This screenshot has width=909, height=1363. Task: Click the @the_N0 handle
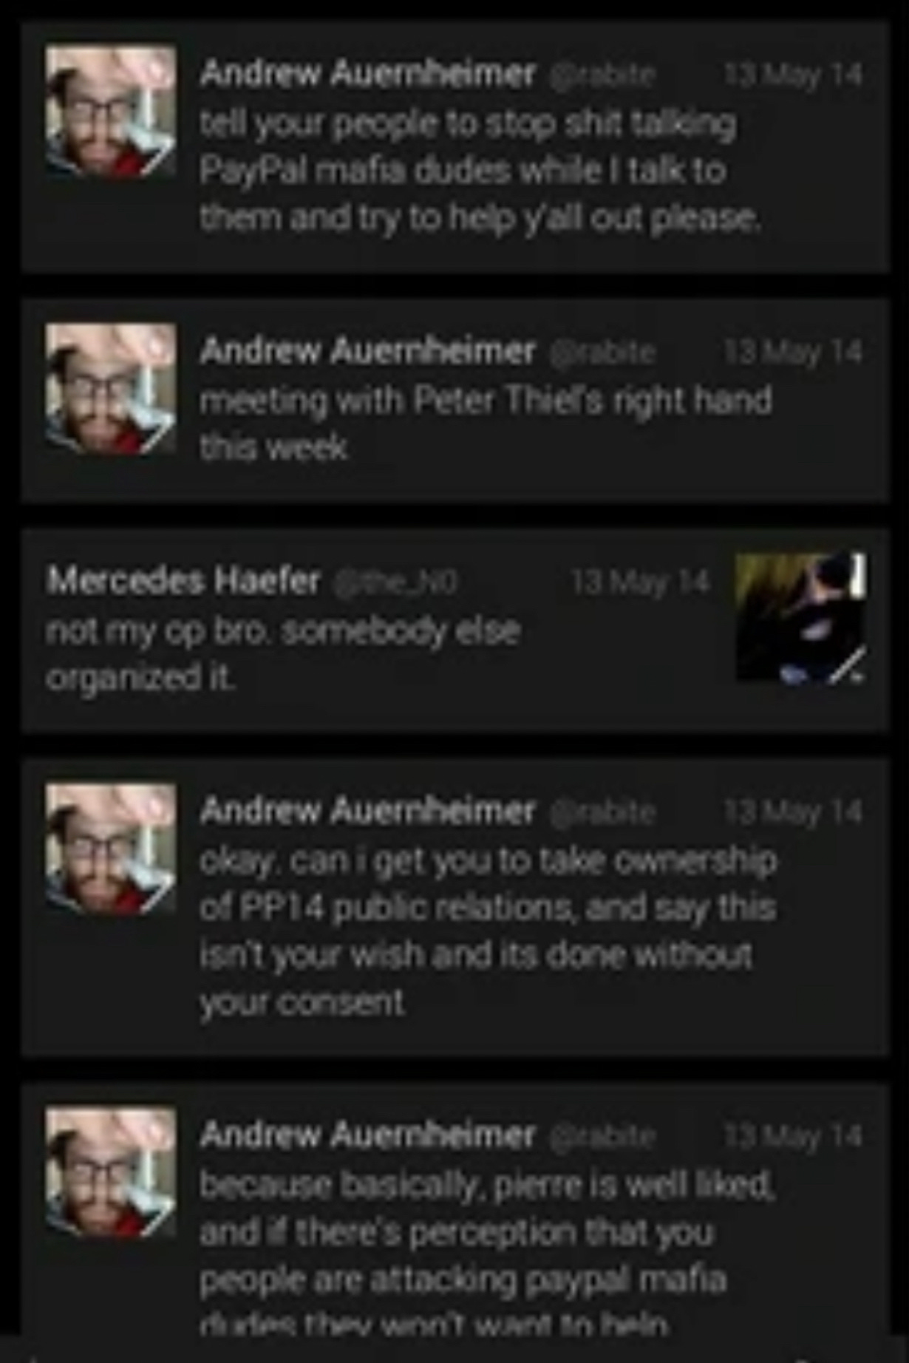395,582
